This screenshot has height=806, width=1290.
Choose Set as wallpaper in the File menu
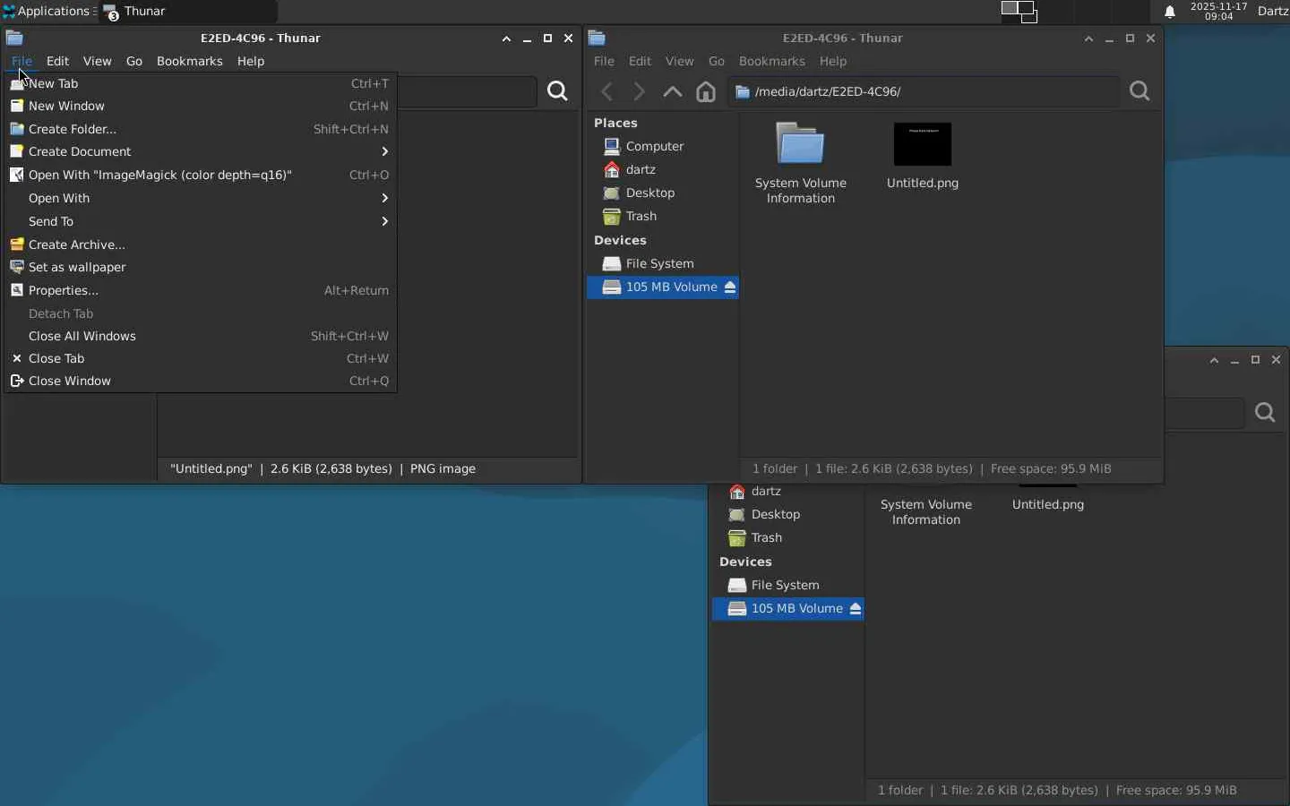click(x=201, y=267)
